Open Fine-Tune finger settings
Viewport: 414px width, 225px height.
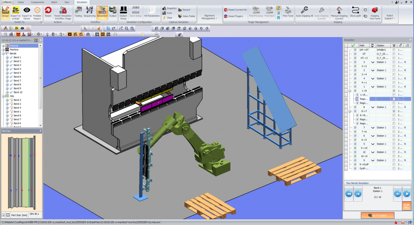pyautogui.click(x=288, y=12)
